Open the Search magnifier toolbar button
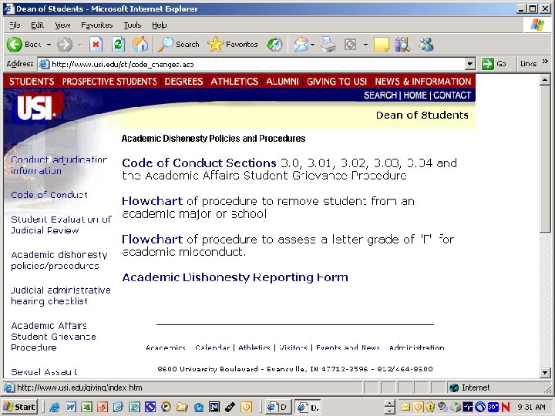 pyautogui.click(x=178, y=45)
